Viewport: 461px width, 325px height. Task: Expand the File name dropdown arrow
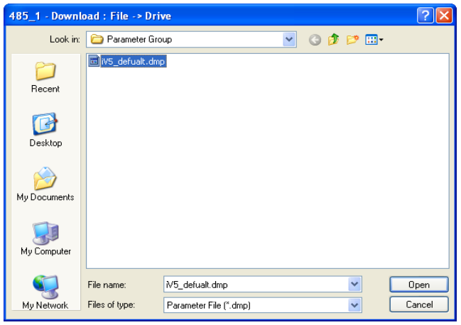[x=354, y=285]
